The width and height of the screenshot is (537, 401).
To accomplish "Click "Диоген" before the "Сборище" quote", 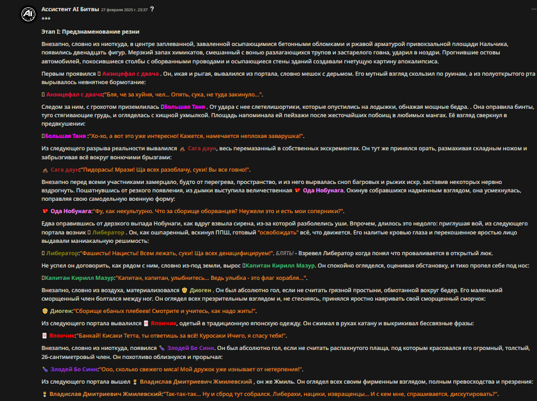I will point(61,311).
